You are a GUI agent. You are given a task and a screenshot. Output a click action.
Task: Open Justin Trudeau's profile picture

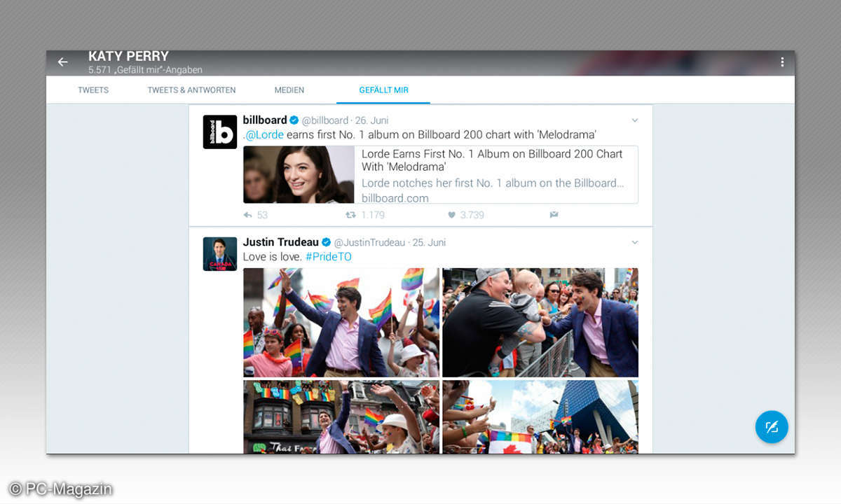coord(220,254)
